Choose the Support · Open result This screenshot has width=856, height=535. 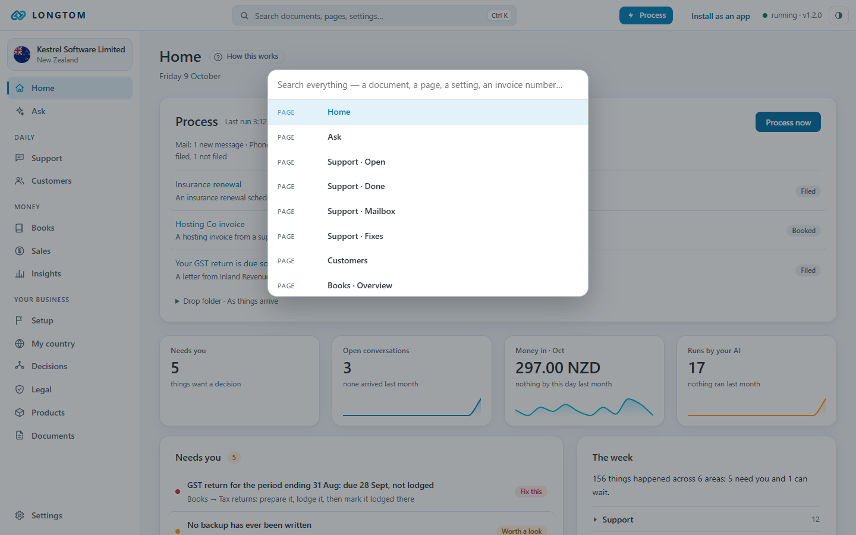(428, 162)
